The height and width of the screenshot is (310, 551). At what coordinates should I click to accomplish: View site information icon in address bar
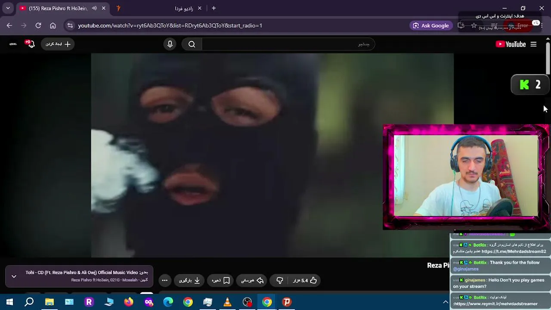point(70,25)
